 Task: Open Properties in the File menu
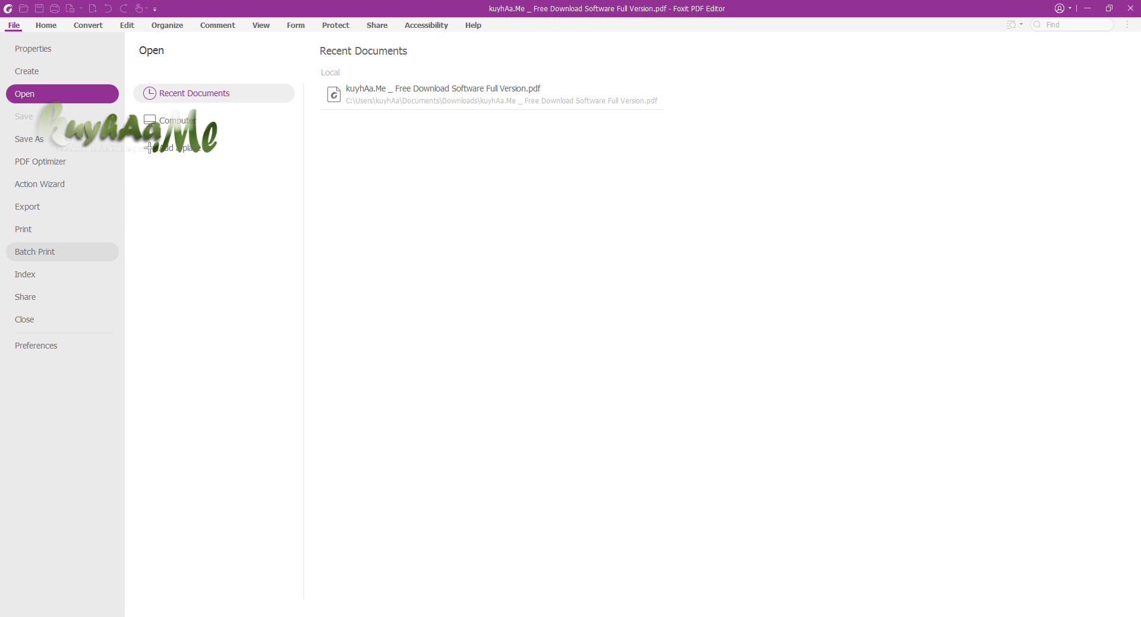point(62,49)
